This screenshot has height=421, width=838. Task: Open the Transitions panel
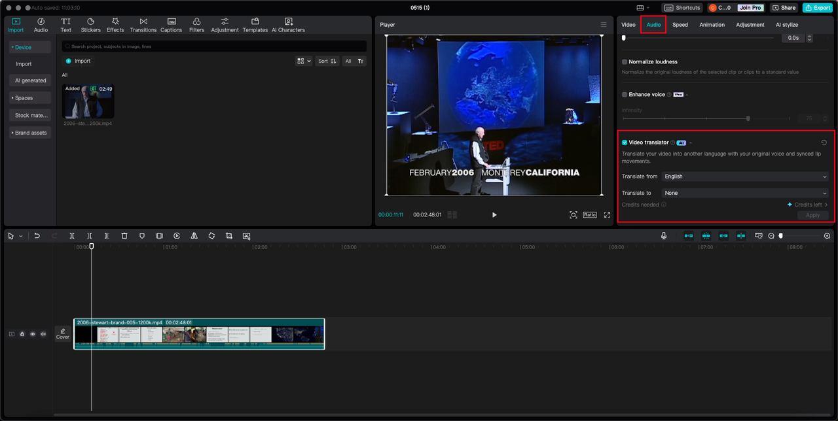tap(143, 25)
